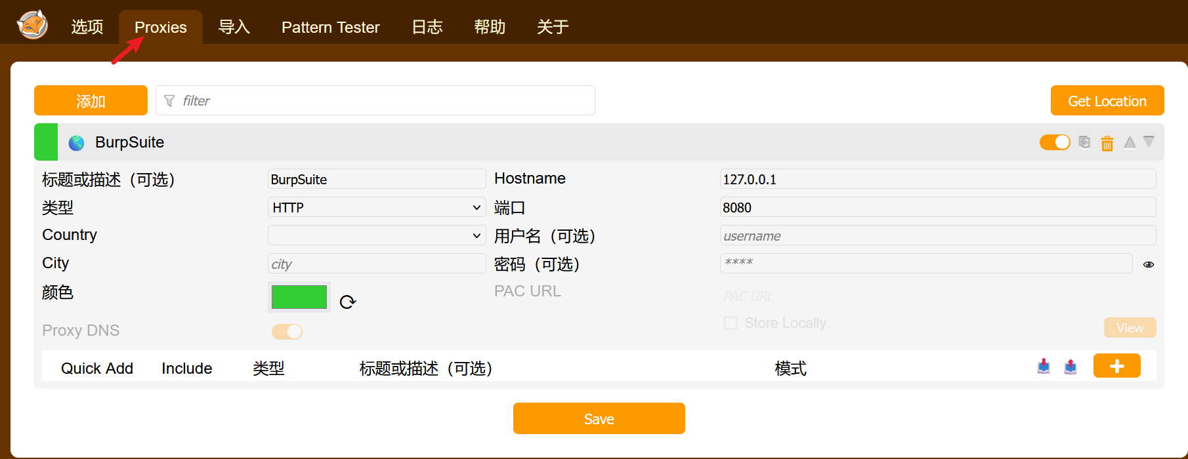Click the 颜色 label
Viewport: 1188px width, 459px height.
58,292
